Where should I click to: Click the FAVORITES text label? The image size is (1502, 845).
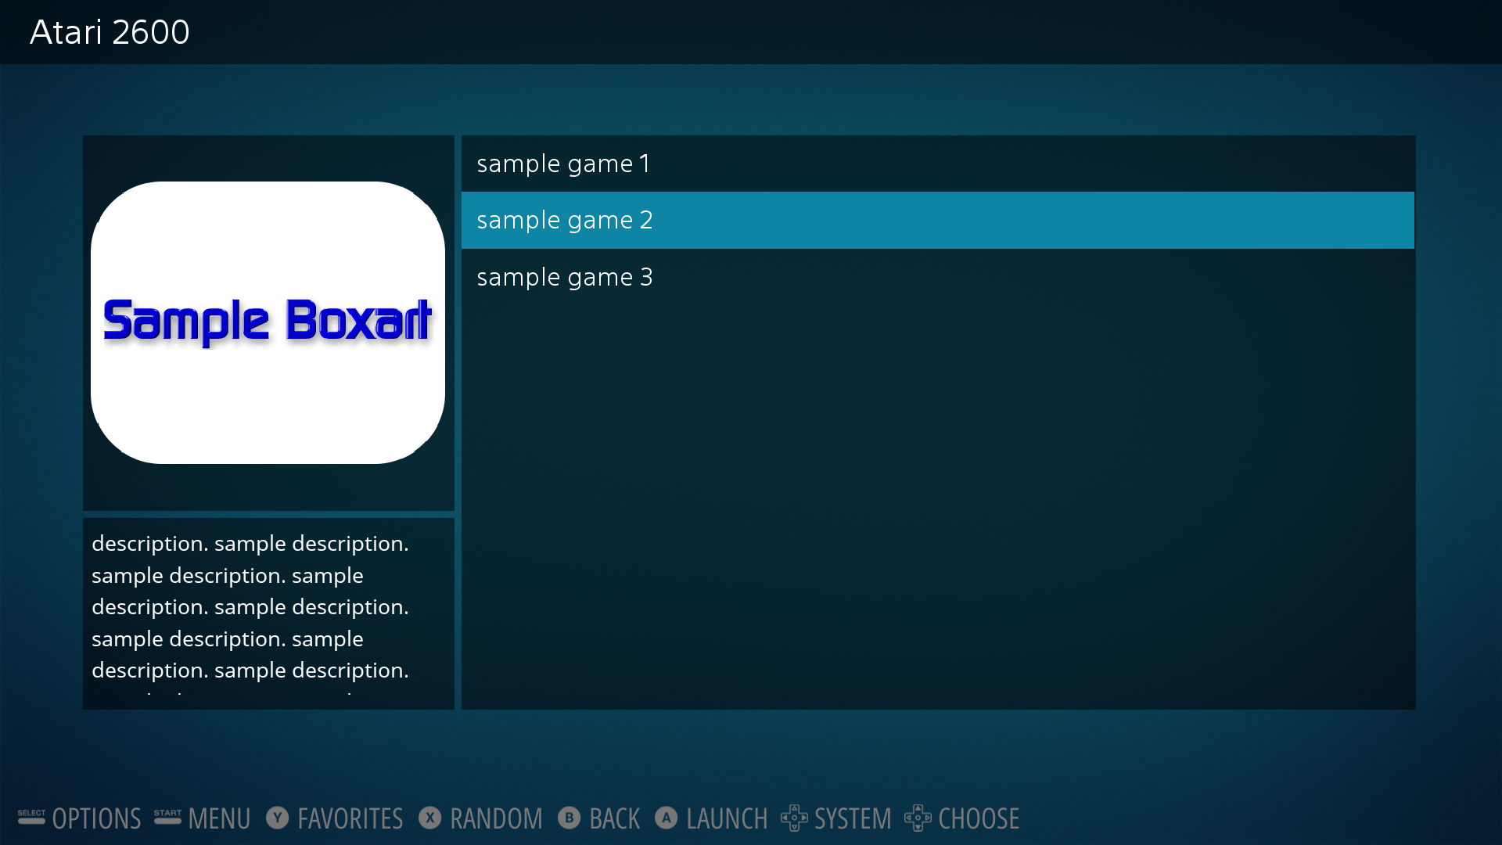coord(350,819)
